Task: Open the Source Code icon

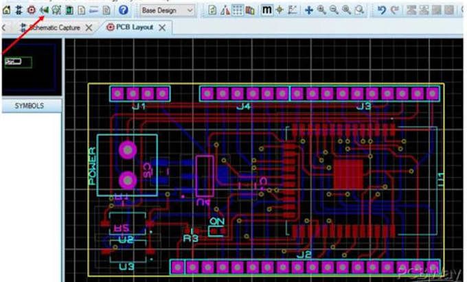Action: 94,10
